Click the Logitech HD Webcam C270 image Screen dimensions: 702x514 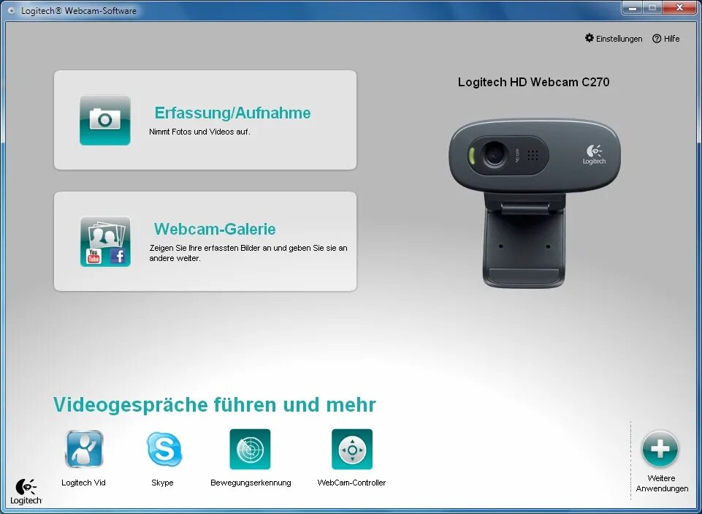click(534, 203)
